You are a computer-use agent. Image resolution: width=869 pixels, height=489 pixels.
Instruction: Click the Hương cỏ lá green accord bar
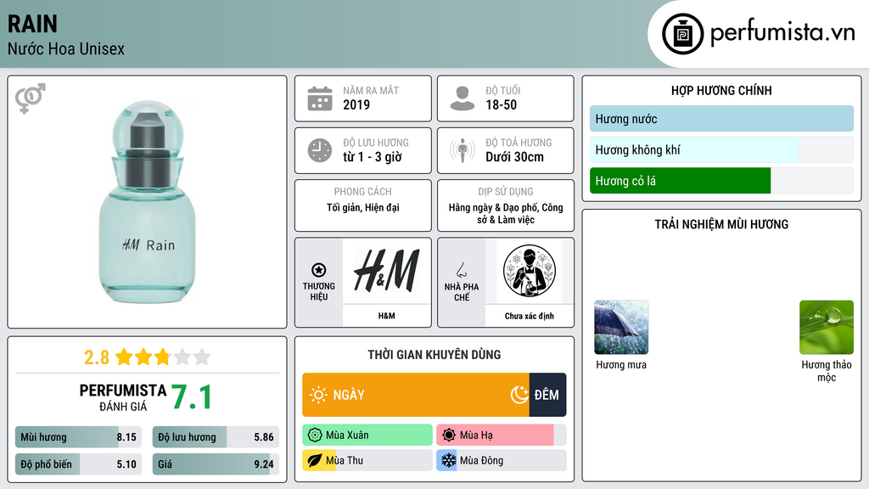click(x=680, y=181)
